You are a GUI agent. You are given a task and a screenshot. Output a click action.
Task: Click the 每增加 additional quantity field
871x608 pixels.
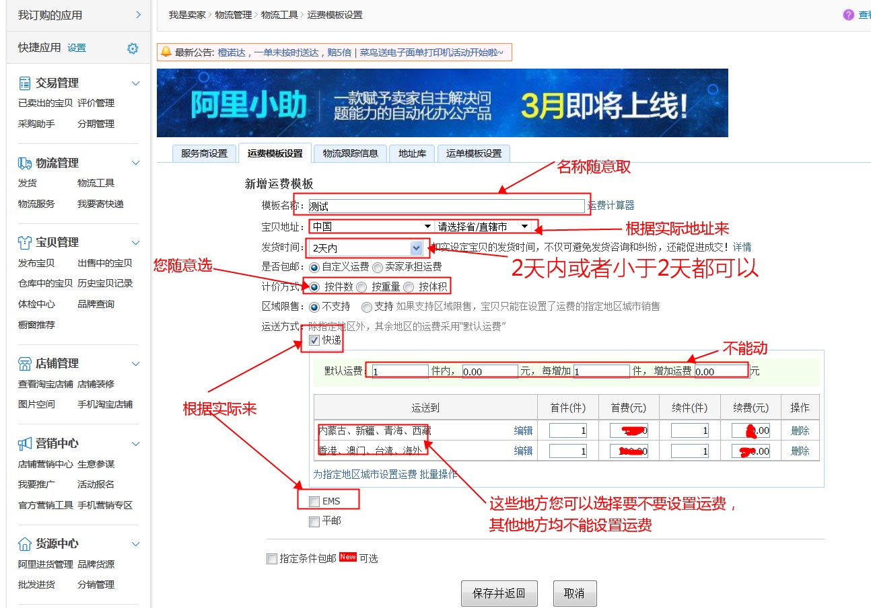tap(602, 371)
